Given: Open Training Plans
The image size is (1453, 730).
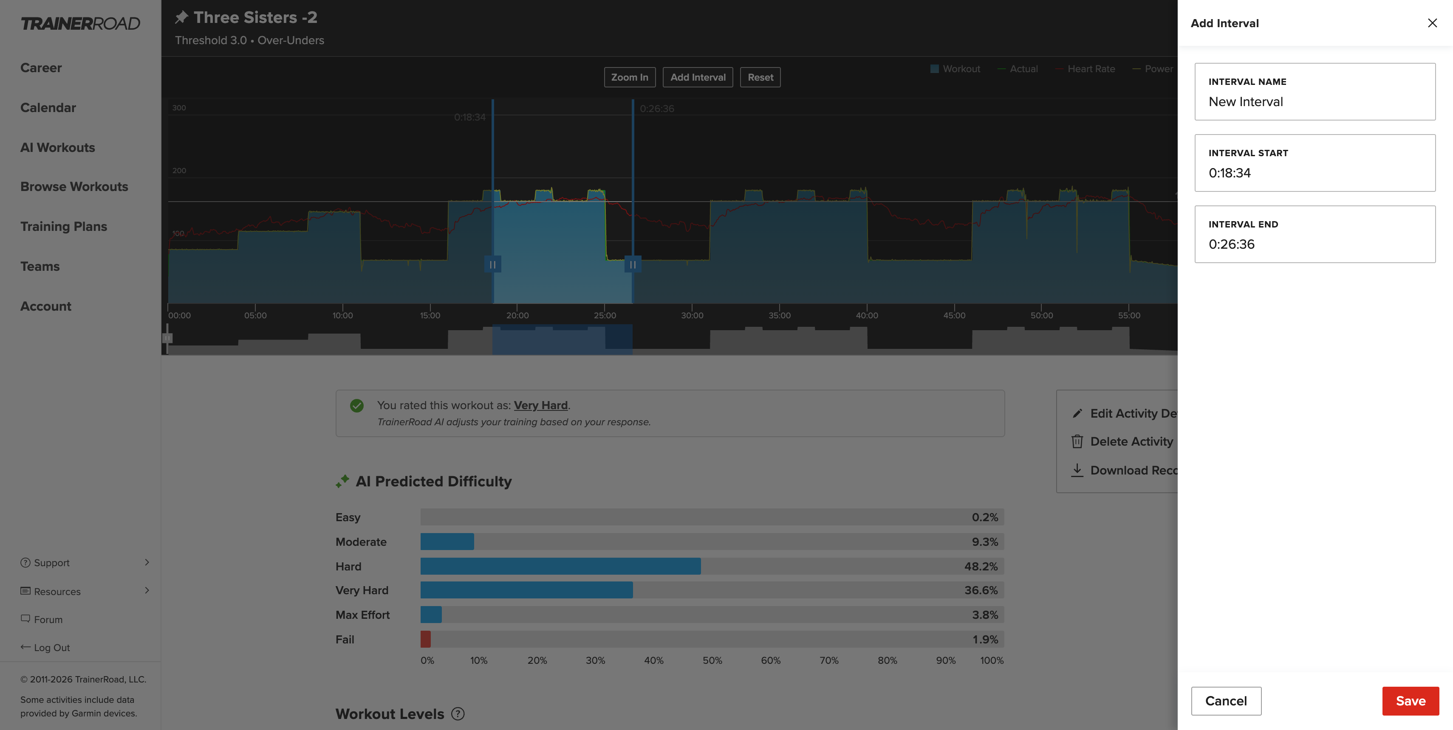Looking at the screenshot, I should click(64, 227).
